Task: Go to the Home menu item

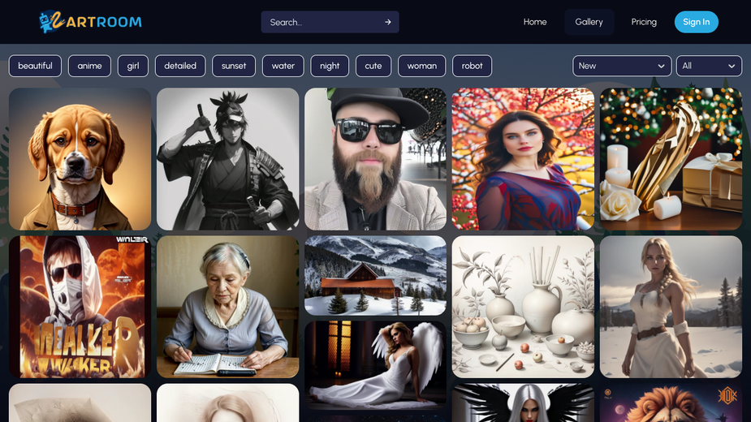Action: (535, 22)
